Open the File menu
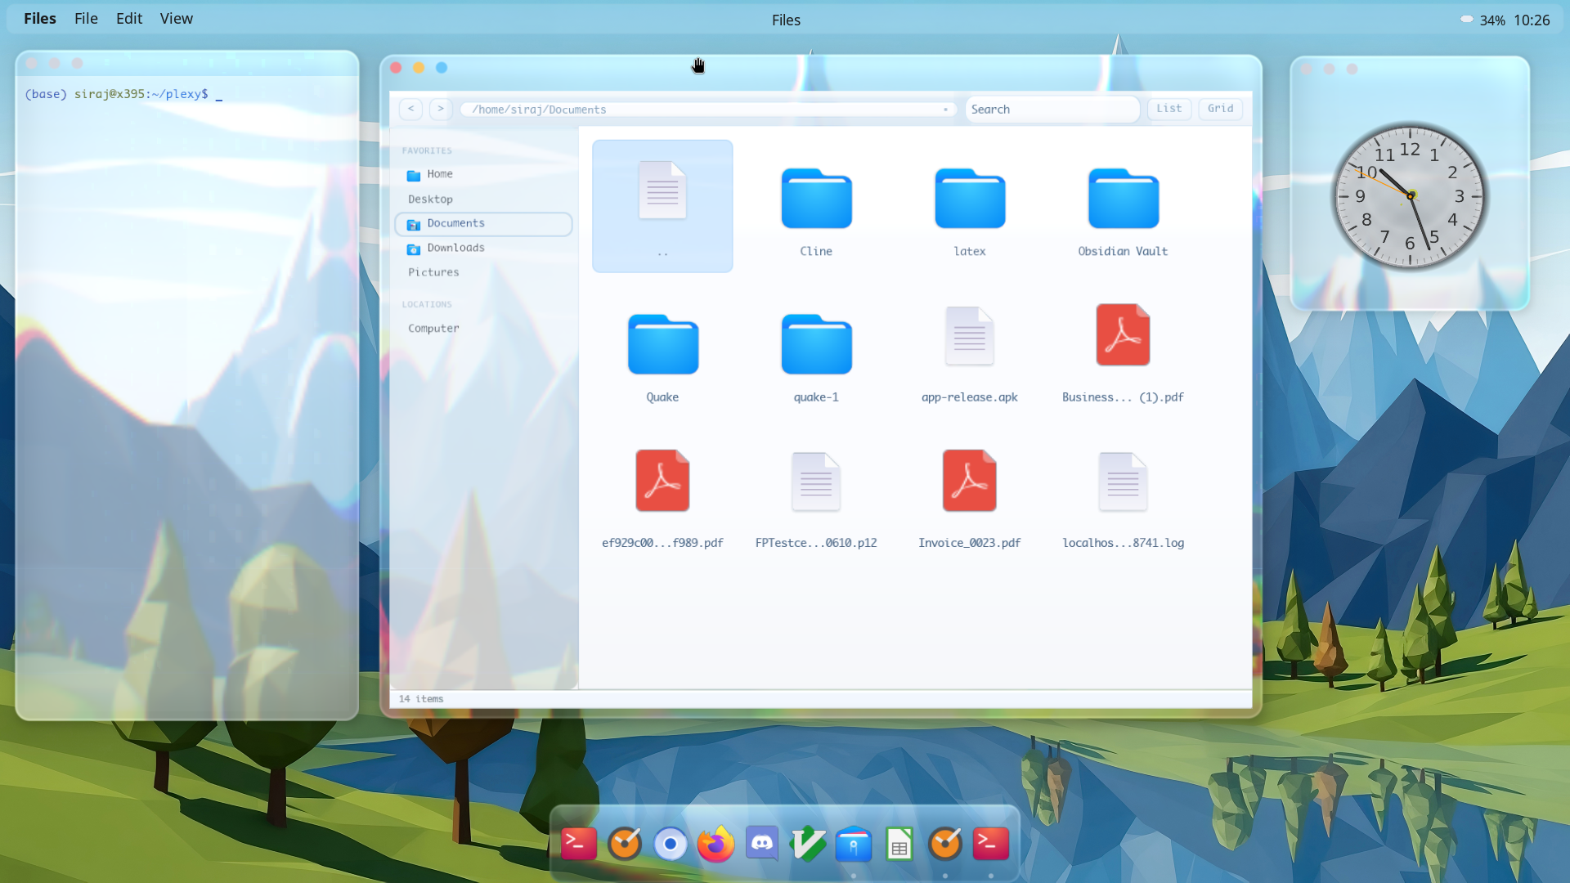Viewport: 1570px width, 883px height. tap(86, 19)
